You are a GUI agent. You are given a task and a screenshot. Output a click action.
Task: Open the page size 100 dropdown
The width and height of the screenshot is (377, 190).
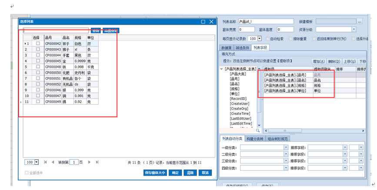coord(36,162)
